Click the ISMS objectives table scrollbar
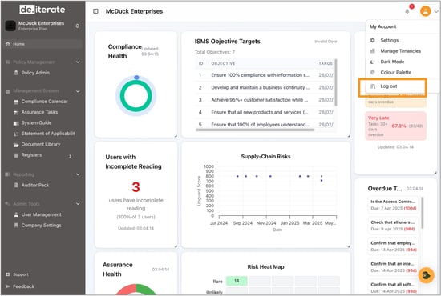Viewport: 441px width, 296px height. (336, 82)
